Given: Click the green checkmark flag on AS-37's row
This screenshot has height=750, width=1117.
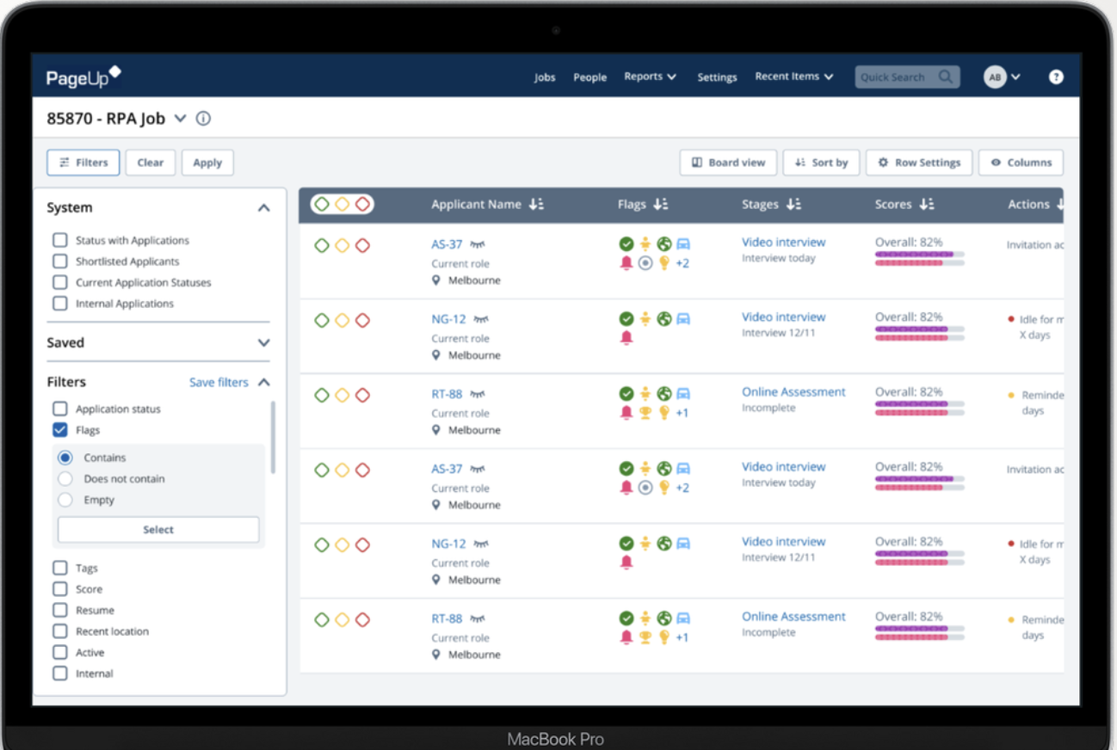Looking at the screenshot, I should pos(626,243).
